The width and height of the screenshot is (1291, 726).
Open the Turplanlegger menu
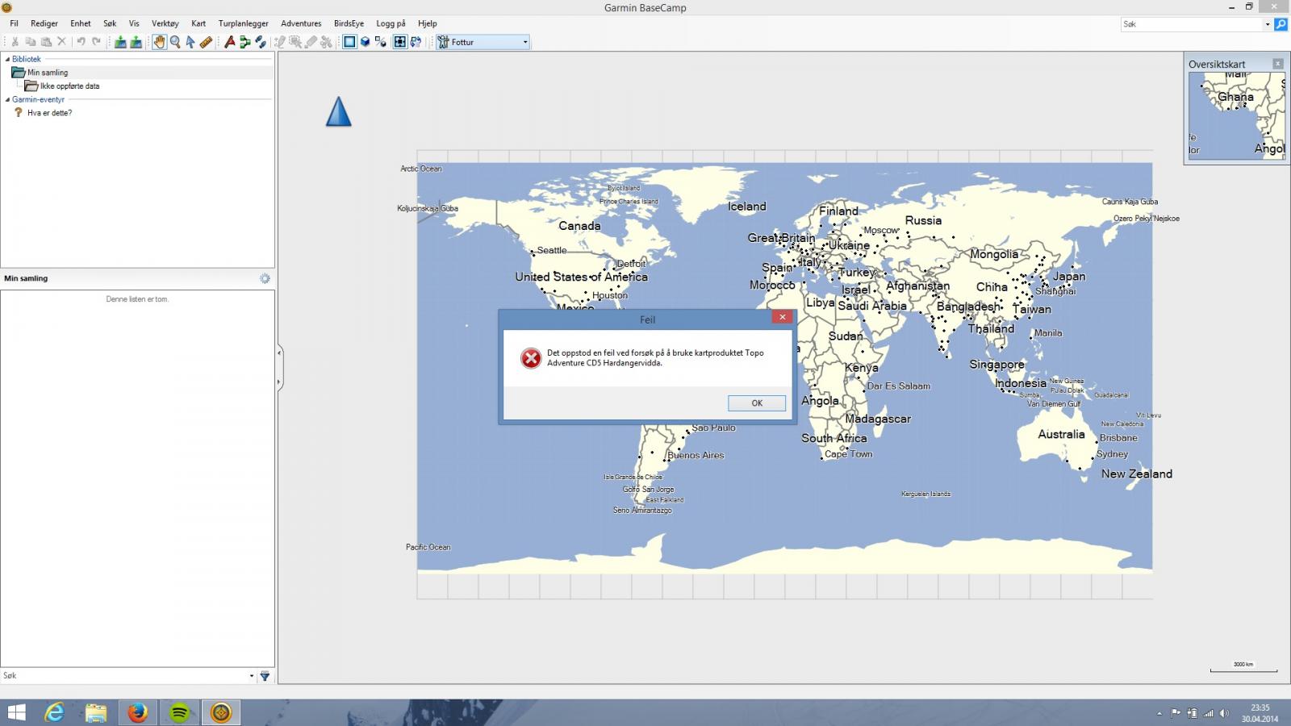[x=243, y=23]
